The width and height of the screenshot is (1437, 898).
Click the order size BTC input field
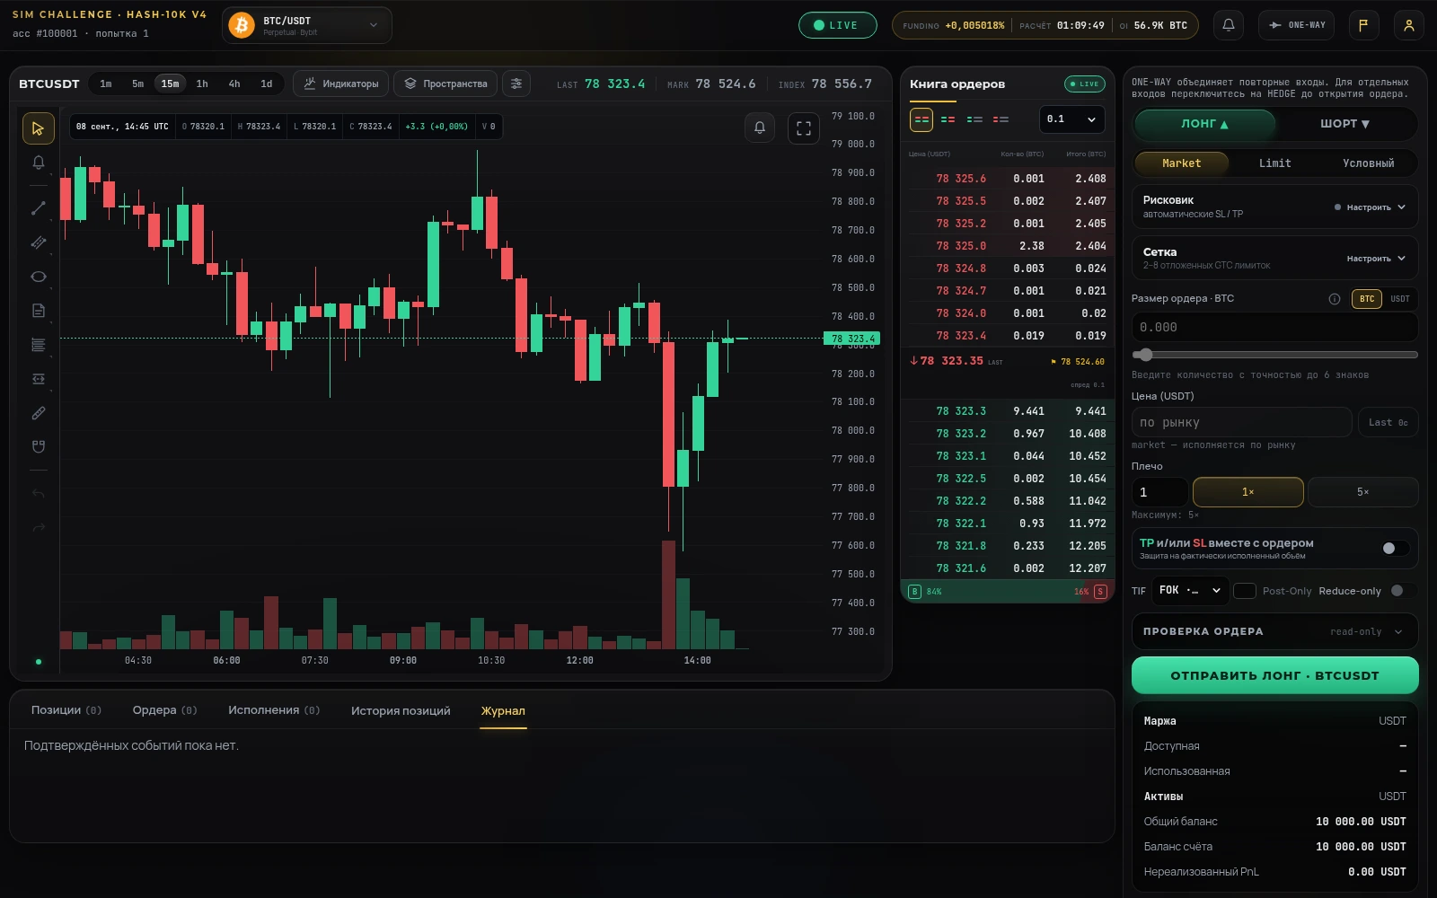click(1274, 328)
